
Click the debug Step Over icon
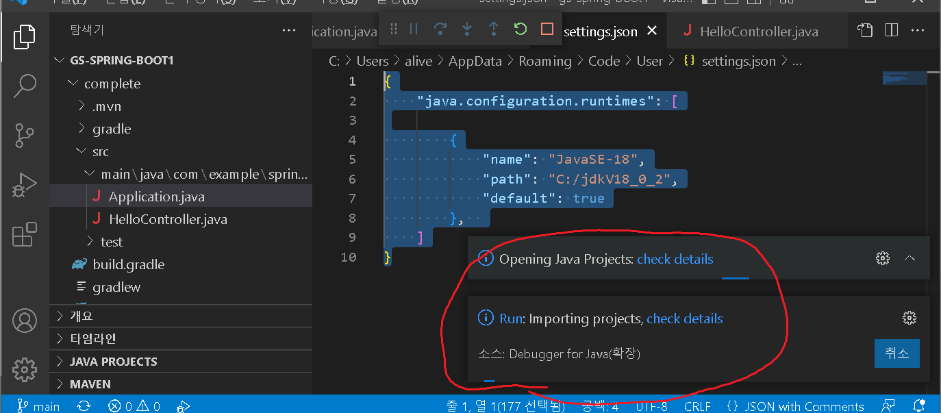coord(440,29)
